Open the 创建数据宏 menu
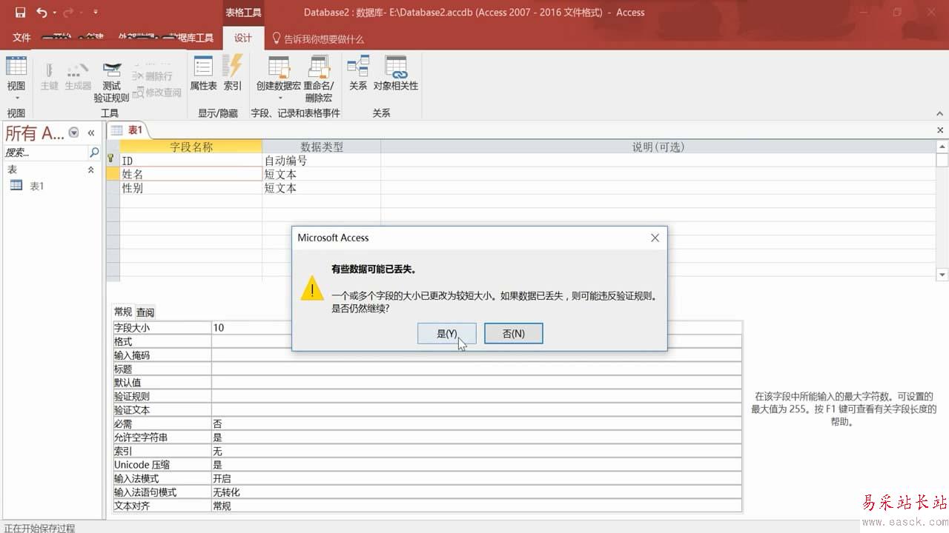Screen dimensions: 949x533 pyautogui.click(x=279, y=78)
